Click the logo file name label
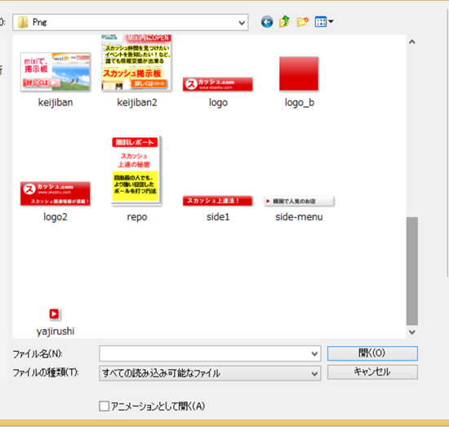The width and height of the screenshot is (449, 427). coord(218,103)
